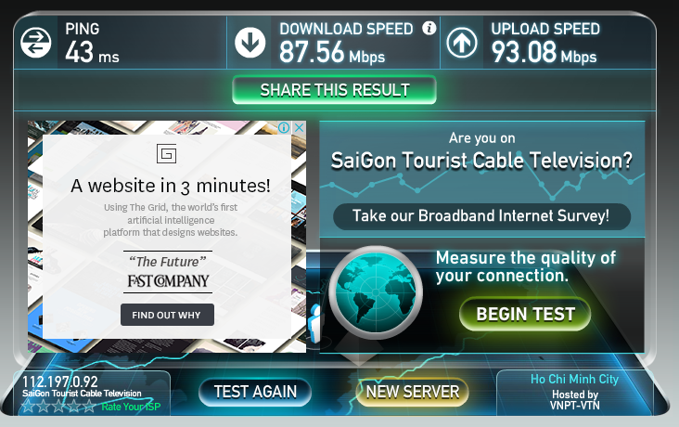Click the download speed arrow icon
679x427 pixels.
click(250, 43)
